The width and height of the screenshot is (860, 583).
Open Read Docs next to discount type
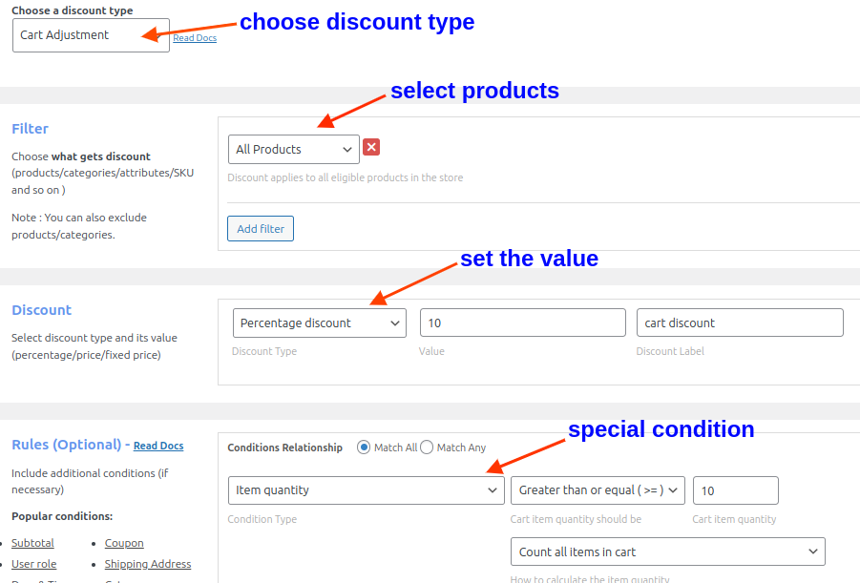[x=195, y=37]
